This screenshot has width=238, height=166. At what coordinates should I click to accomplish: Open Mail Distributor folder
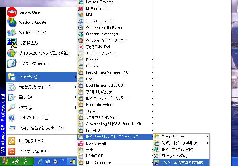pyautogui.click(x=116, y=162)
